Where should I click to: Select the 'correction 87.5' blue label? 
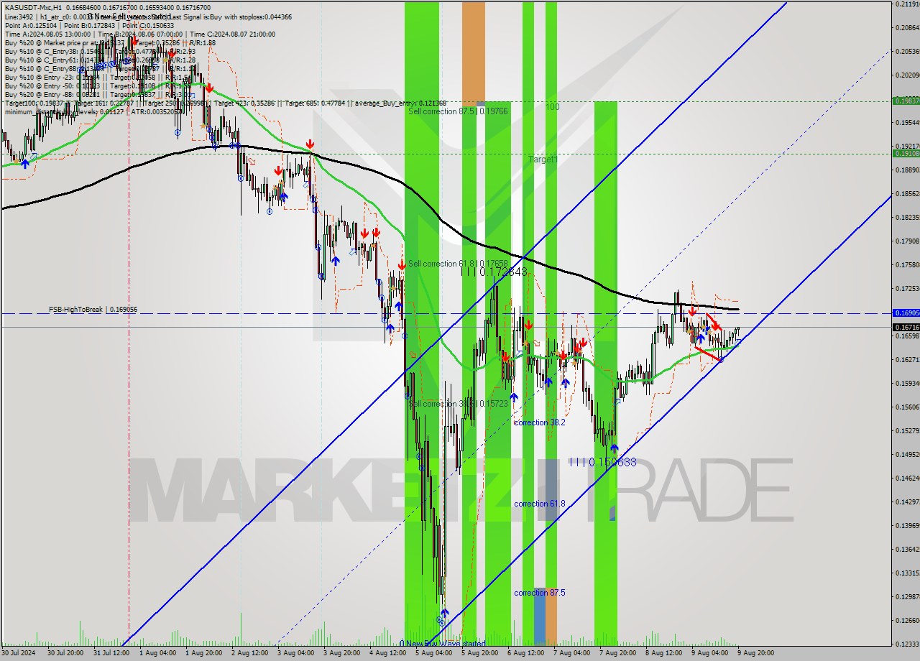pyautogui.click(x=540, y=593)
